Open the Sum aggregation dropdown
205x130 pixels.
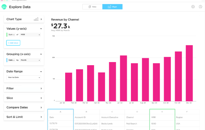(x=11, y=35)
